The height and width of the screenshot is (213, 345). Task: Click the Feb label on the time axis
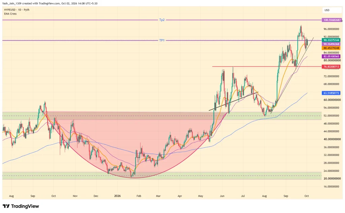click(138, 196)
